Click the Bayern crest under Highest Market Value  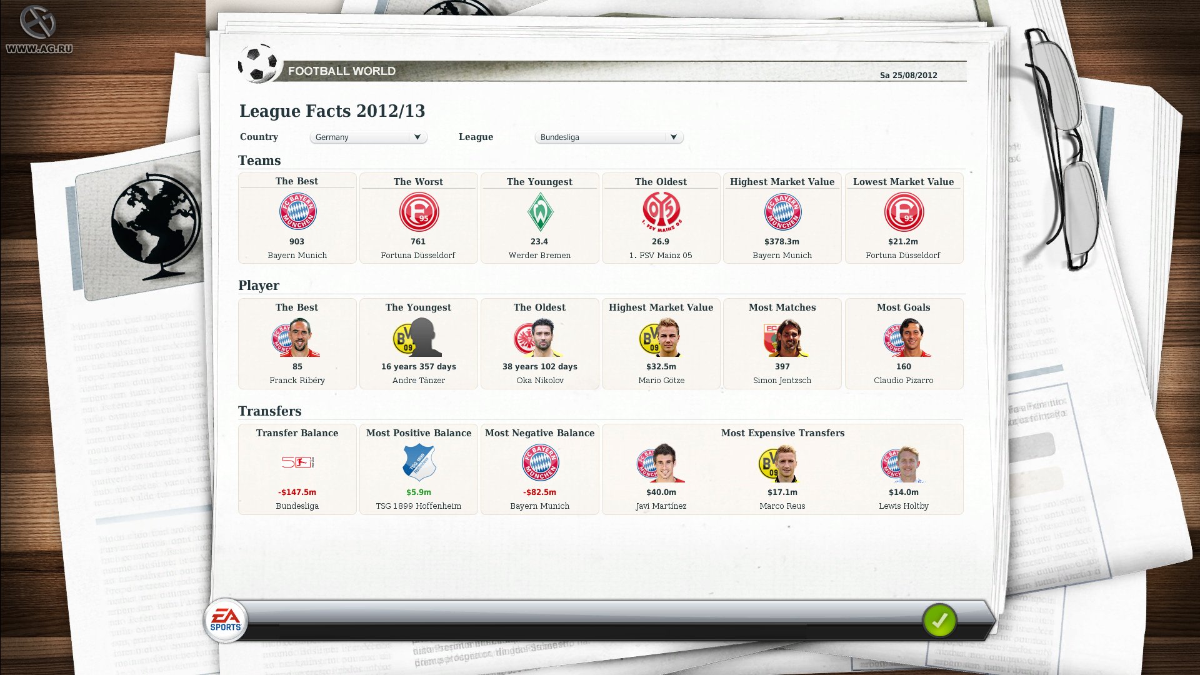click(x=782, y=212)
